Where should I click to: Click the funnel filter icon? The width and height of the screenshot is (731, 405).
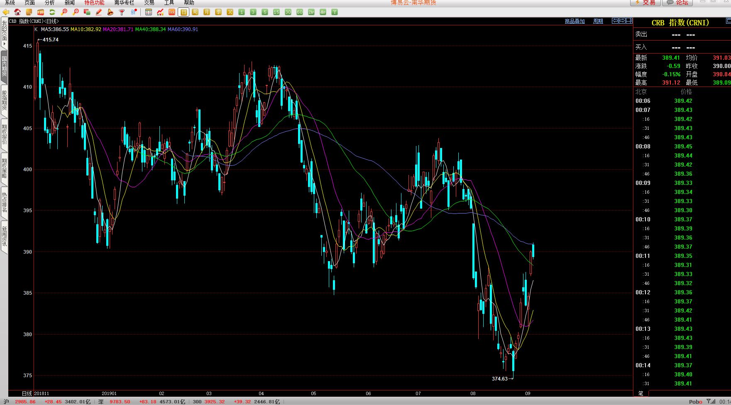(122, 12)
